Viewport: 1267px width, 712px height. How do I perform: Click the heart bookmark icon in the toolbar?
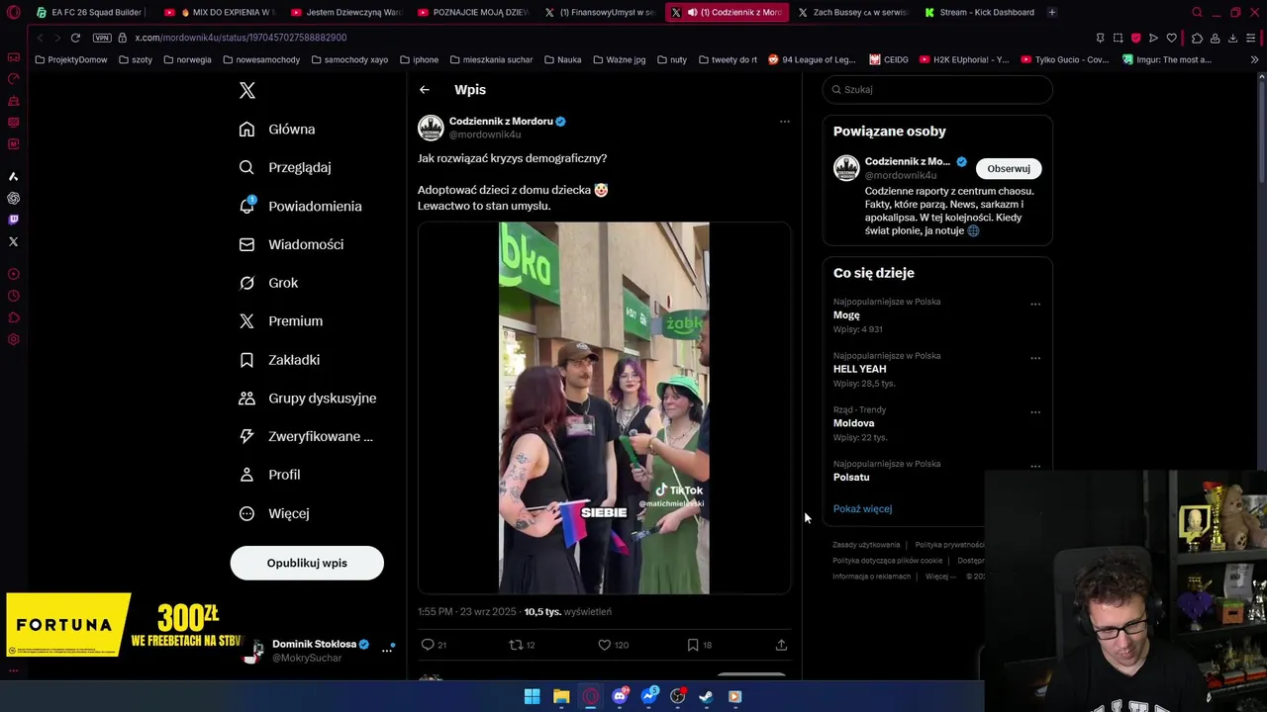tap(1171, 38)
